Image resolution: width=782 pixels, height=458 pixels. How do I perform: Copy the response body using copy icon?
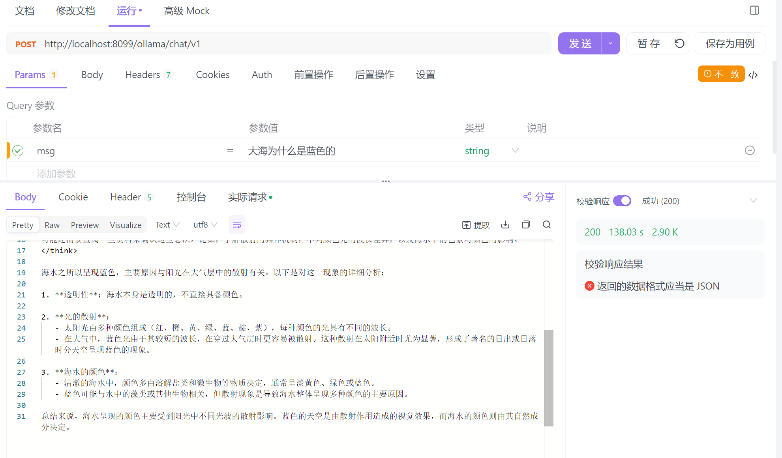point(526,225)
